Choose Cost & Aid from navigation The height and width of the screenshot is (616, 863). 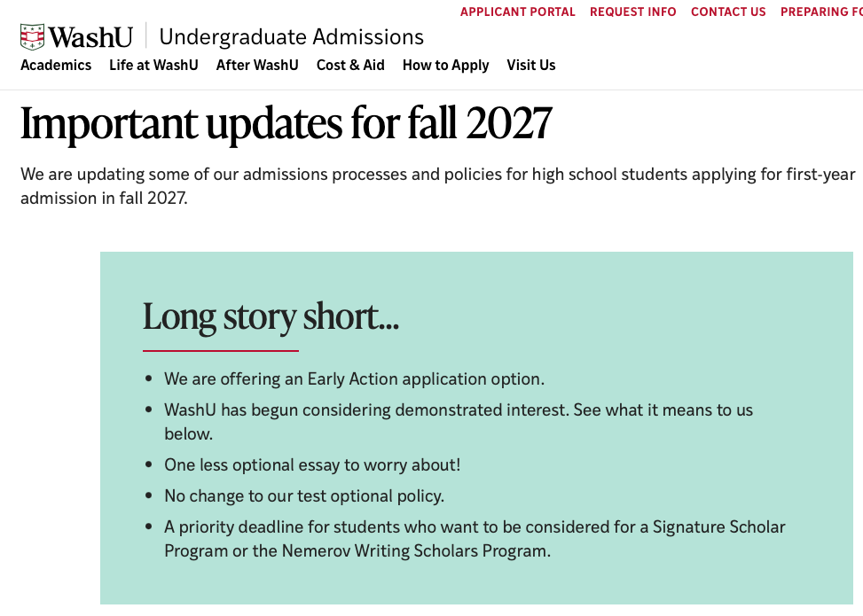(350, 65)
